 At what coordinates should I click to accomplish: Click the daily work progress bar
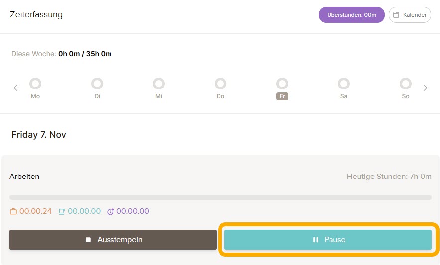click(x=220, y=197)
